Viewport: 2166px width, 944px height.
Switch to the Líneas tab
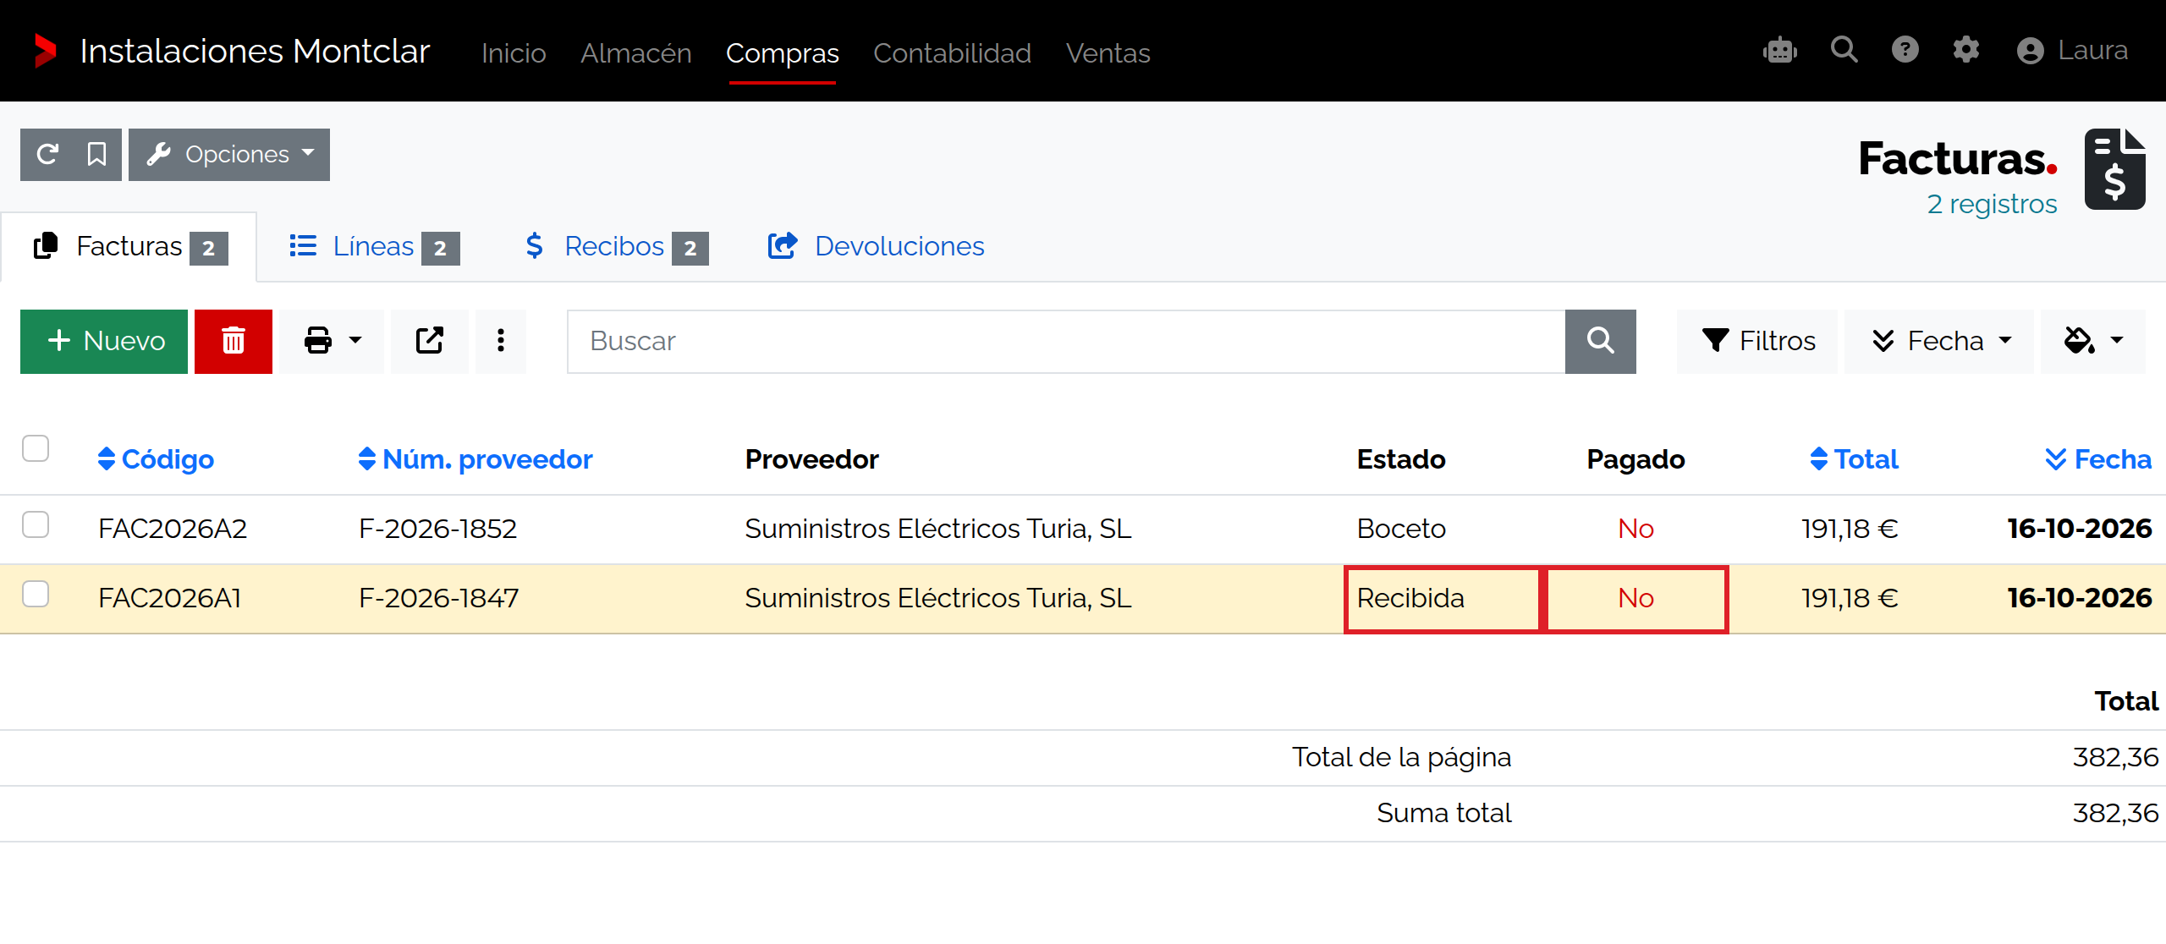point(374,246)
